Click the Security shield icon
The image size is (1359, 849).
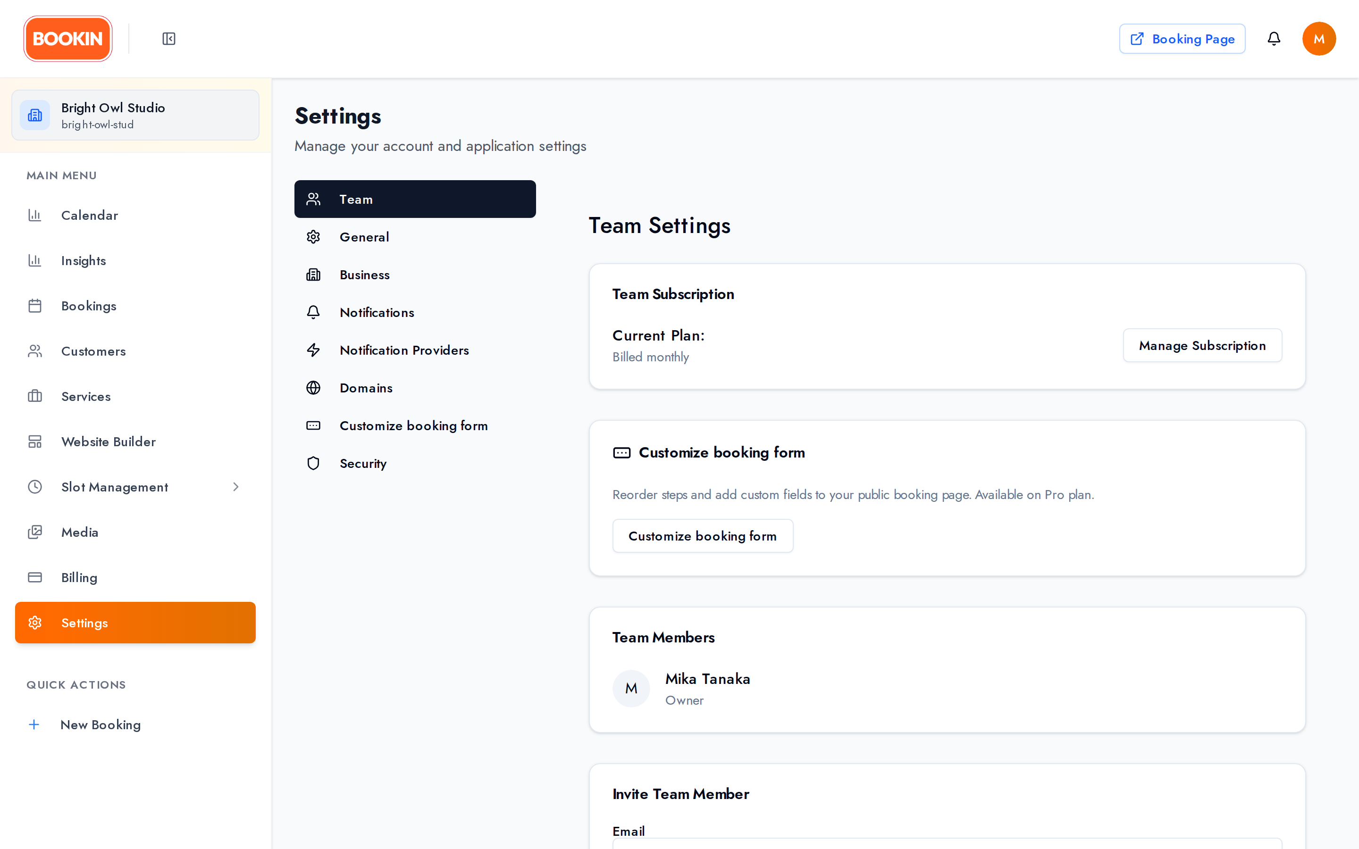(313, 463)
